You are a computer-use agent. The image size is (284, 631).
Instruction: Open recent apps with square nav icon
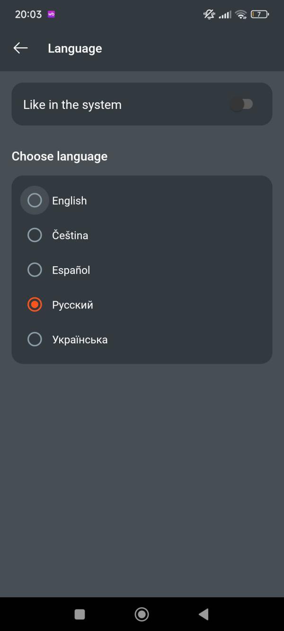80,614
